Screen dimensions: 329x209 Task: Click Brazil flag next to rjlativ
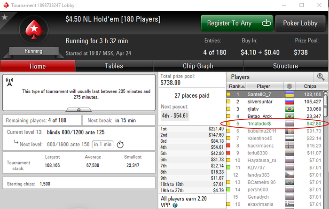tap(290, 109)
